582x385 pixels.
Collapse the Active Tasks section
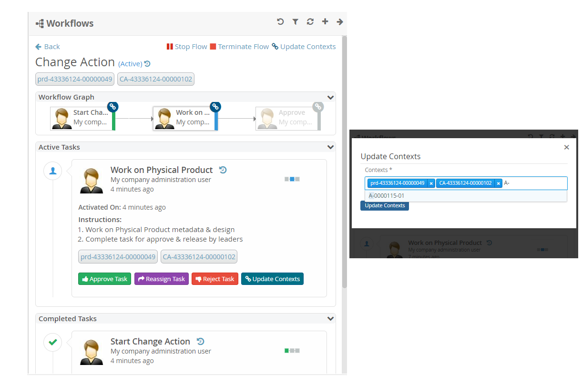point(330,147)
